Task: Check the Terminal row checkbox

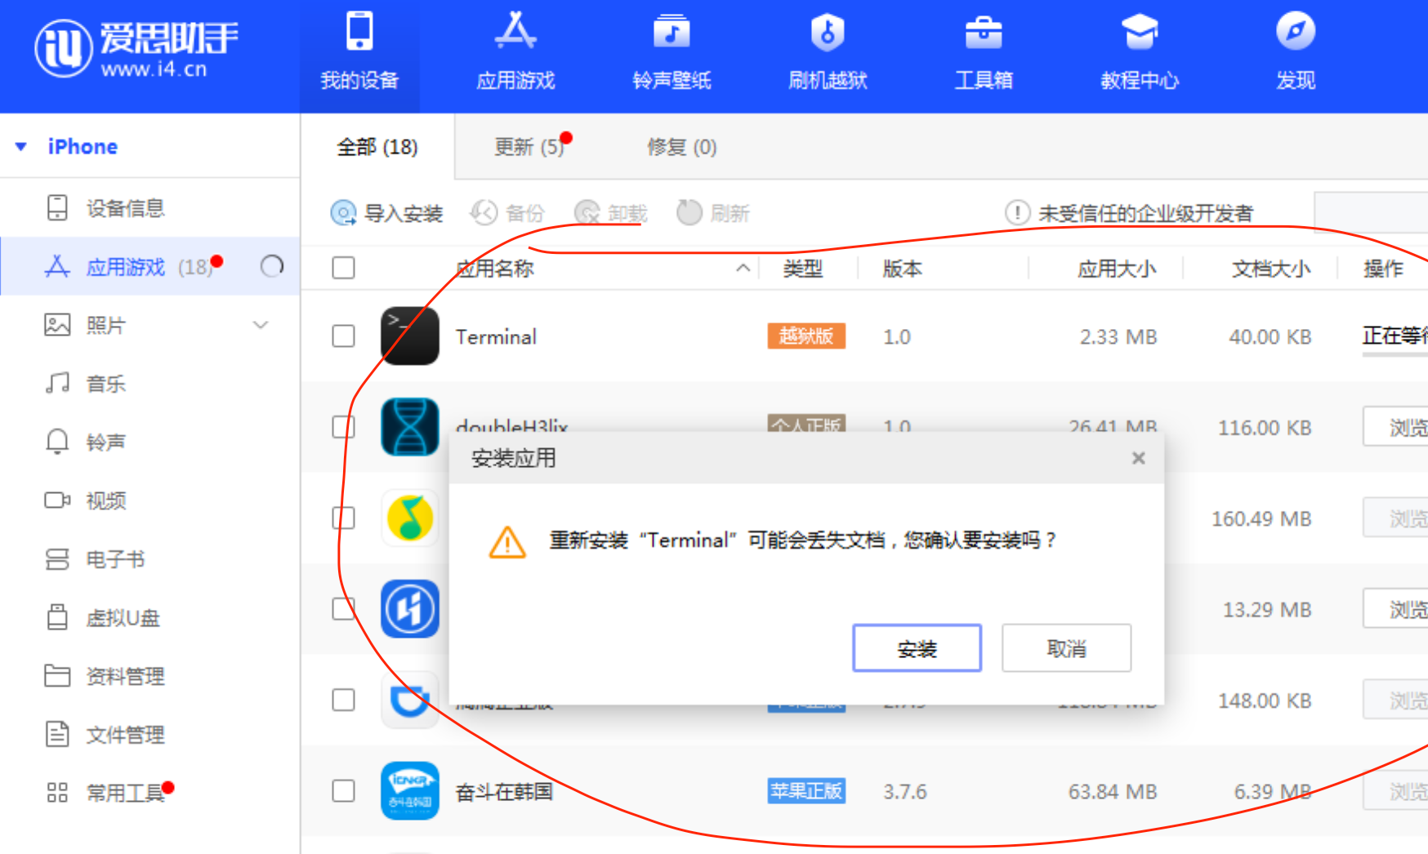Action: point(343,336)
